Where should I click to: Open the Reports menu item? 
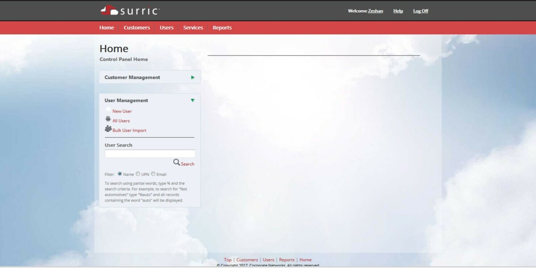[222, 27]
